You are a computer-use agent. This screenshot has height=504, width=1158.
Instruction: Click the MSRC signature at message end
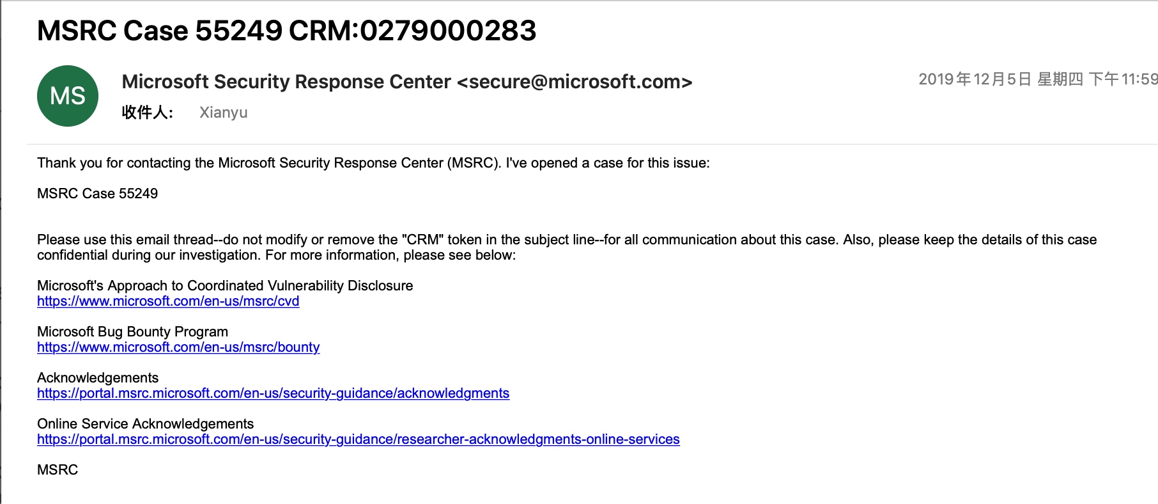[x=58, y=470]
